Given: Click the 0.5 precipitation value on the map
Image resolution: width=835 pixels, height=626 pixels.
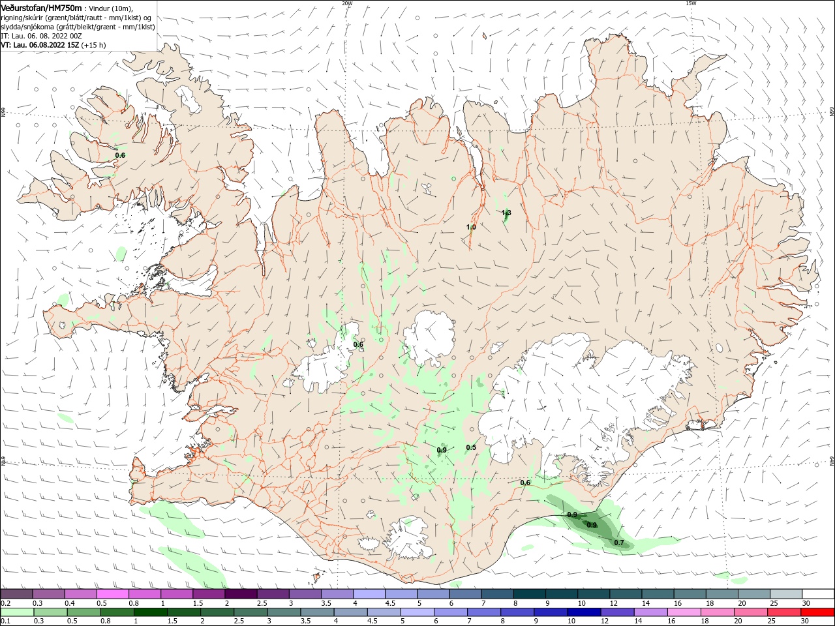Looking at the screenshot, I should [471, 447].
